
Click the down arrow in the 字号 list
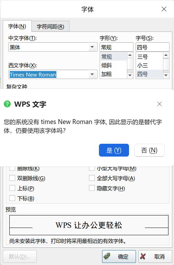coord(166,76)
